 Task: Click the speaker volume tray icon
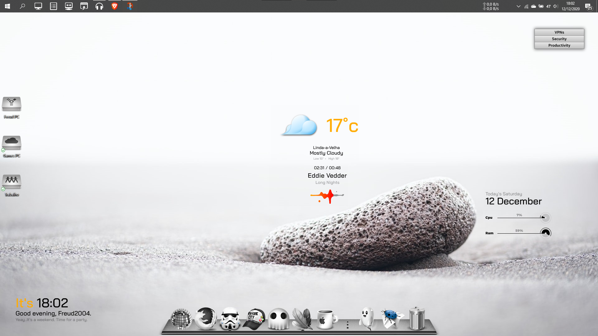555,6
